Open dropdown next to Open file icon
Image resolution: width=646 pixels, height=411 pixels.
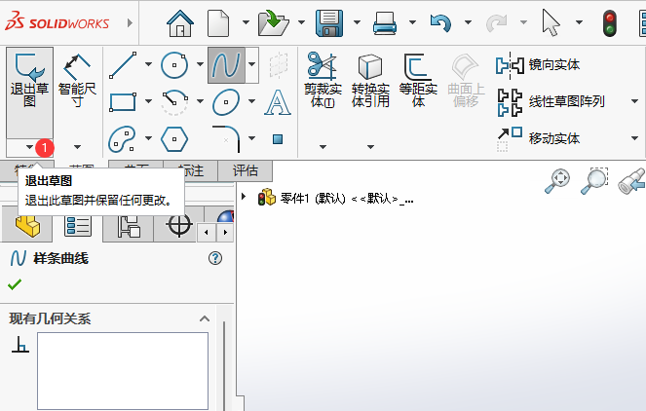click(x=302, y=22)
